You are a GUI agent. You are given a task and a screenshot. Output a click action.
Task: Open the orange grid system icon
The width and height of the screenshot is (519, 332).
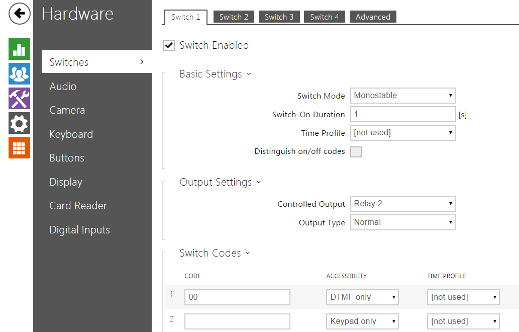point(19,147)
